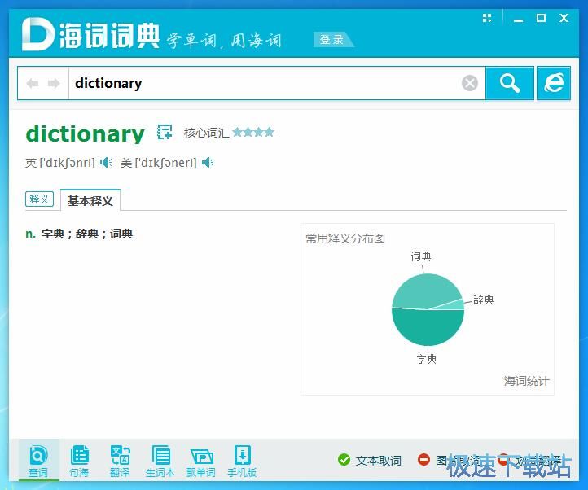Clear the search box with X icon
Image resolution: width=588 pixels, height=490 pixels.
470,83
